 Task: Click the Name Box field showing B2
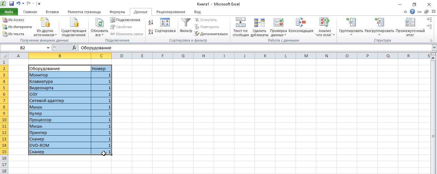23,48
